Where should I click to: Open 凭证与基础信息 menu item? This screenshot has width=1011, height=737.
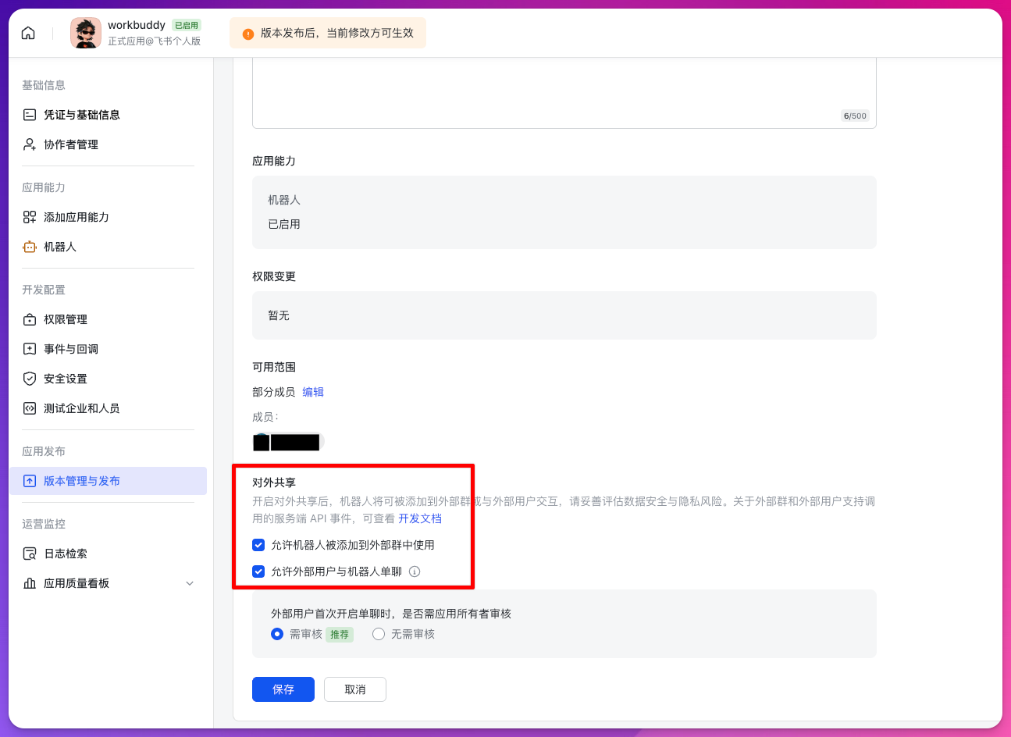point(108,115)
